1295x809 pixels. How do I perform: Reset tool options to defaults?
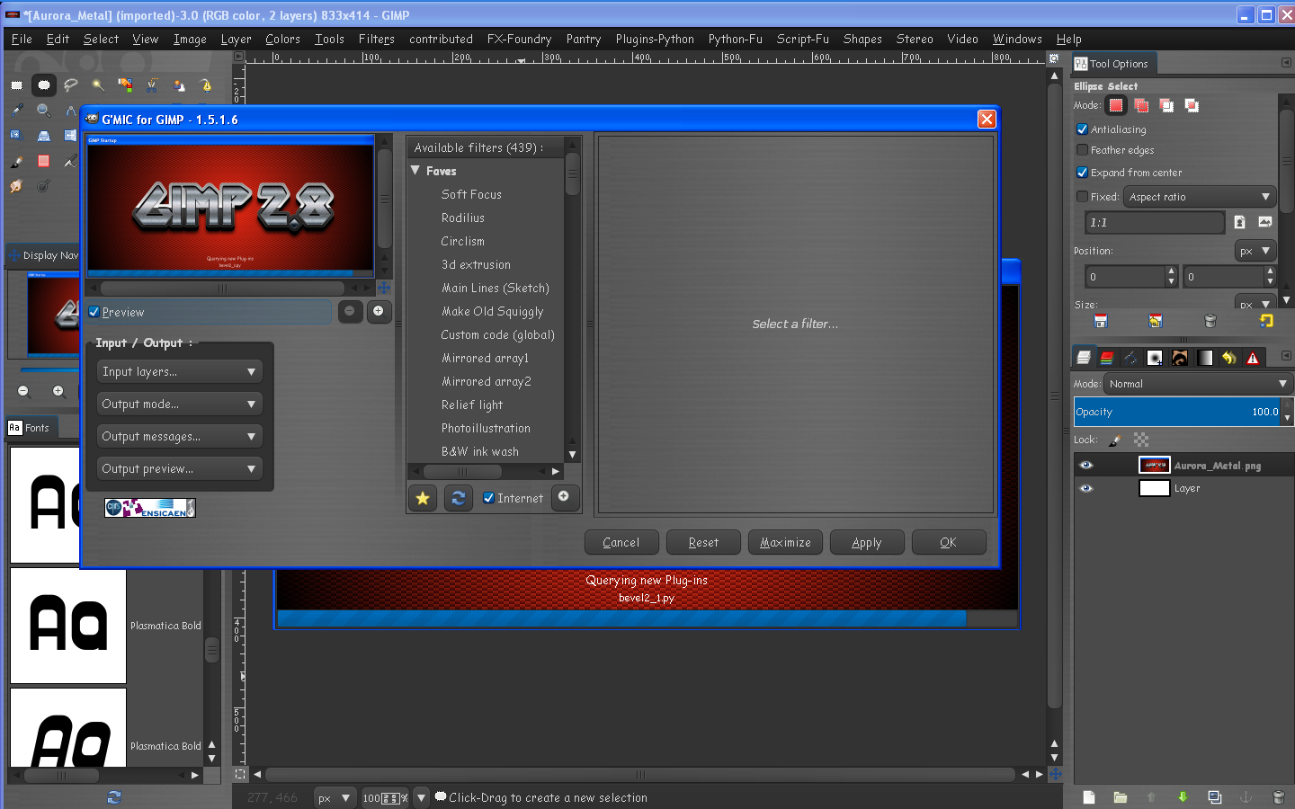pyautogui.click(x=1266, y=321)
